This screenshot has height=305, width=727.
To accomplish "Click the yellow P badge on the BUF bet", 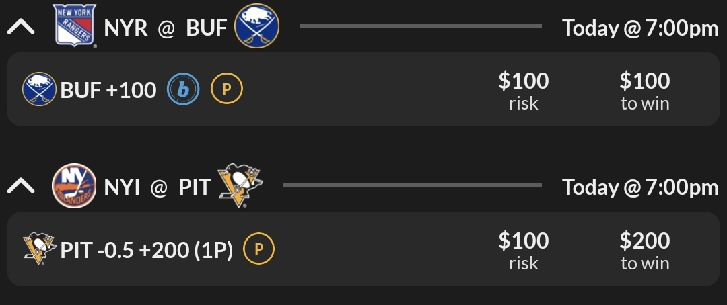I will click(x=227, y=89).
